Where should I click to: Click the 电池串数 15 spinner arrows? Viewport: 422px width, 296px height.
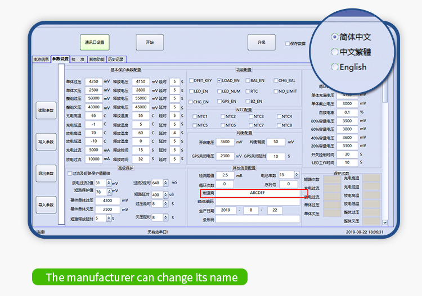coord(297,175)
